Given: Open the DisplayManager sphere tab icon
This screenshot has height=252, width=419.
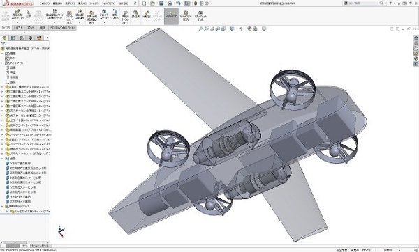Looking at the screenshot, I should tap(39, 38).
